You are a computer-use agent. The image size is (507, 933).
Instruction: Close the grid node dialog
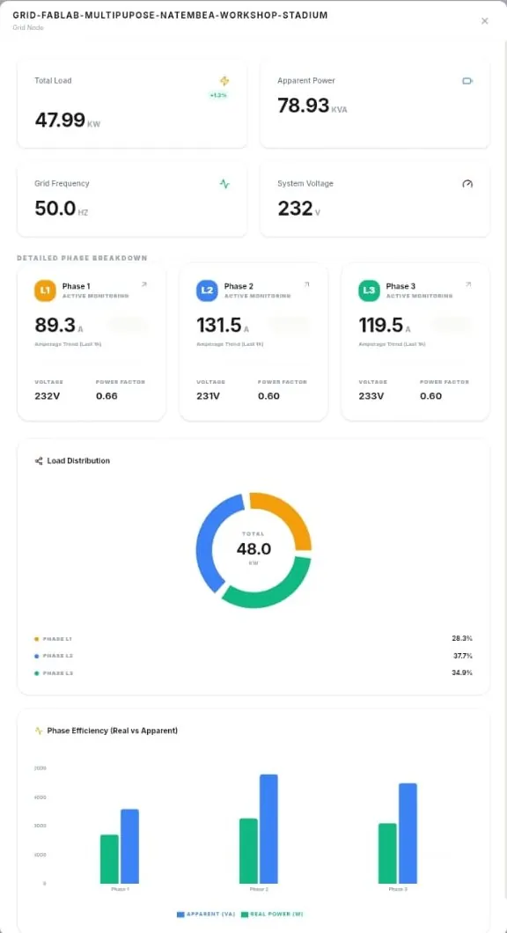484,21
